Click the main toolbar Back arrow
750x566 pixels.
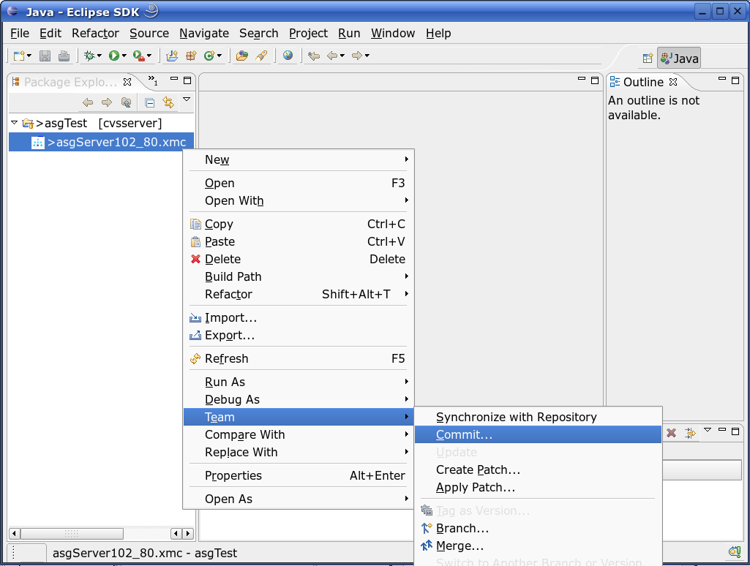pos(332,56)
